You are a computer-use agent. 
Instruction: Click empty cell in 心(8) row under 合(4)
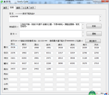pyautogui.click(x=49, y=84)
